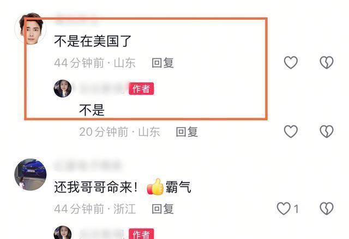Dislike the comment 还我哥哥命来
This screenshot has height=239, width=349.
327,208
